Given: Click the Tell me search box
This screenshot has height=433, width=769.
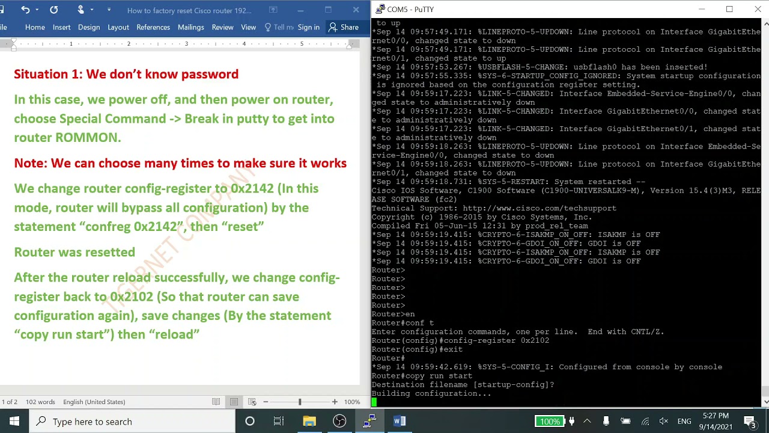Looking at the screenshot, I should 279,27.
